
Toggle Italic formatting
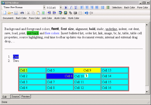[x=71, y=7]
